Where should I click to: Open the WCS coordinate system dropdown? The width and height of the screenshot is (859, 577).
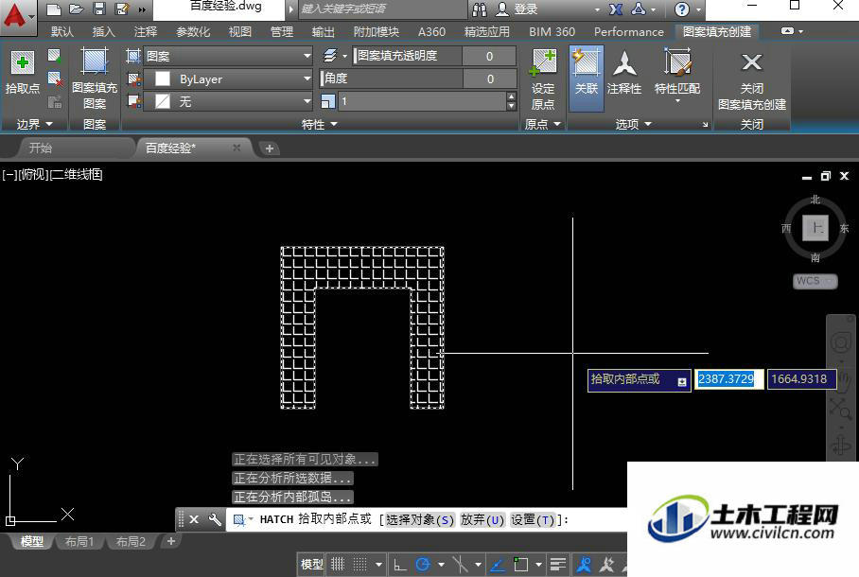tap(815, 281)
